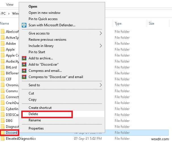Sort files by the Size column header
The width and height of the screenshot is (172, 142).
click(152, 23)
